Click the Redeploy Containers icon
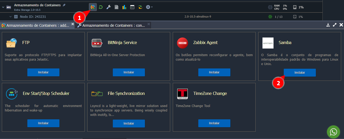 [x=140, y=7]
